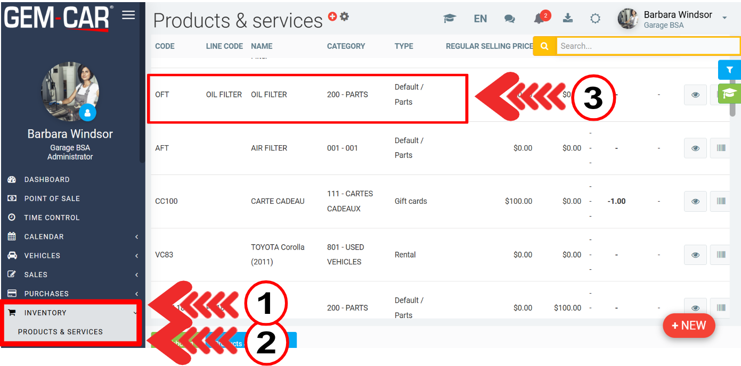The height and width of the screenshot is (366, 741).
Task: Switch language using EN button
Action: [x=480, y=19]
